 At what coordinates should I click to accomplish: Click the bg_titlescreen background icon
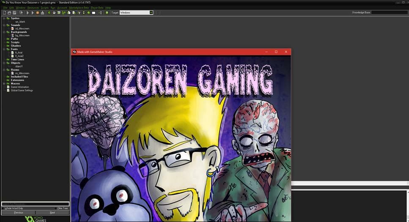point(12,35)
